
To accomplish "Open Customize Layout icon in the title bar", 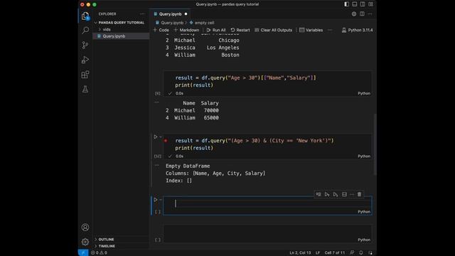I will 371,4.
